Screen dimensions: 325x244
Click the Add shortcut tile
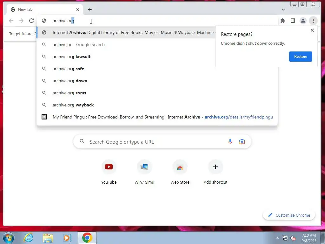click(216, 172)
